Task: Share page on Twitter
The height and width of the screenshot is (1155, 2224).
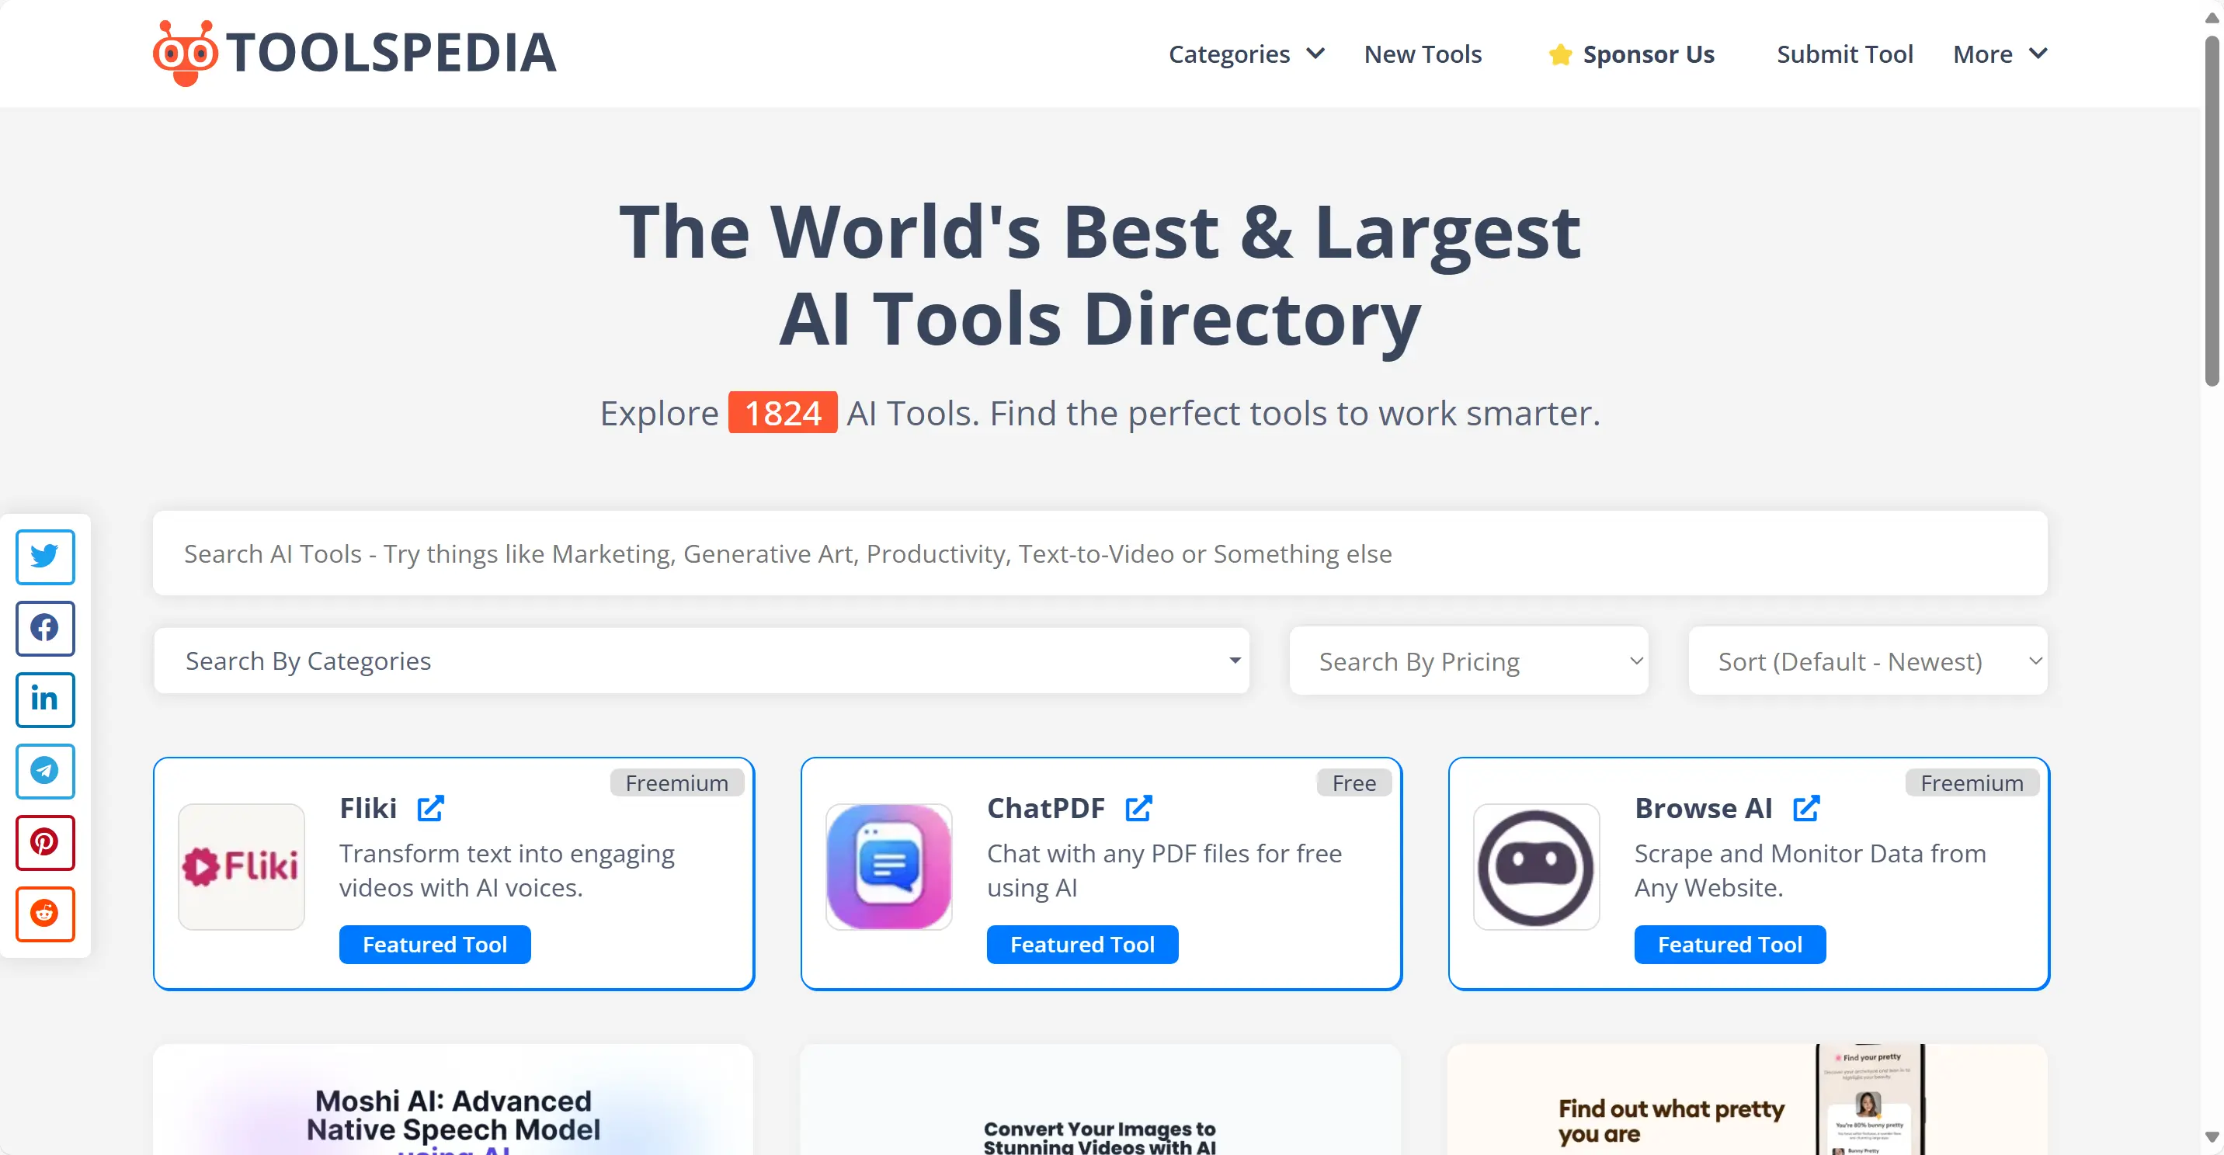Action: (45, 557)
